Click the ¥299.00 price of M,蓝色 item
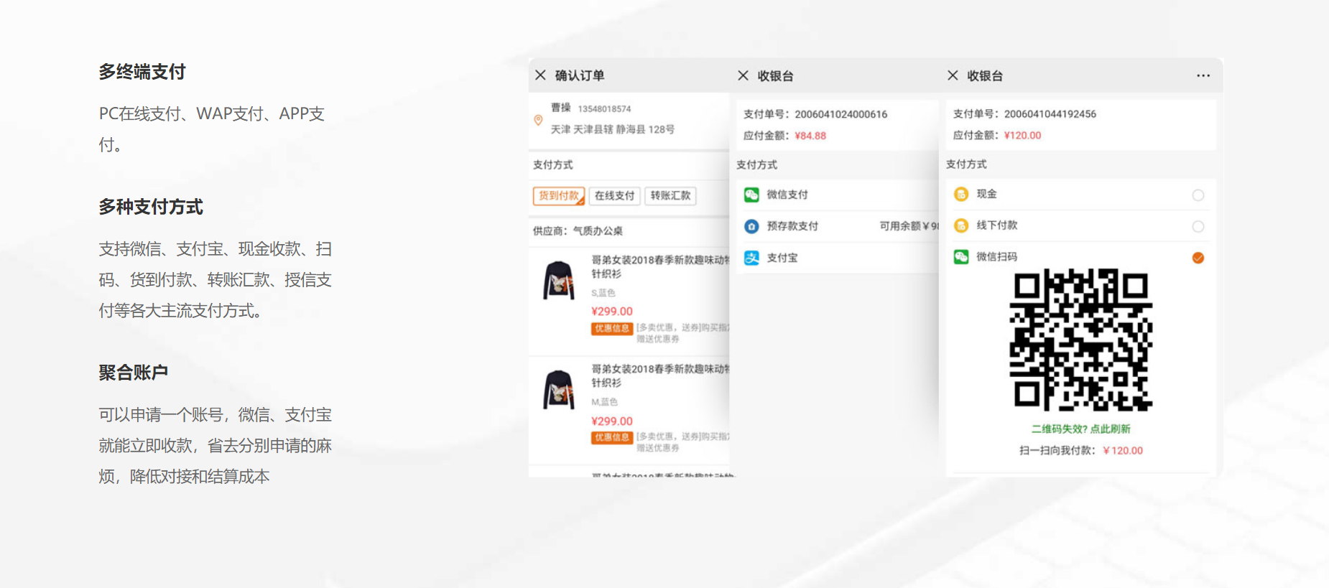This screenshot has height=588, width=1329. (x=612, y=421)
